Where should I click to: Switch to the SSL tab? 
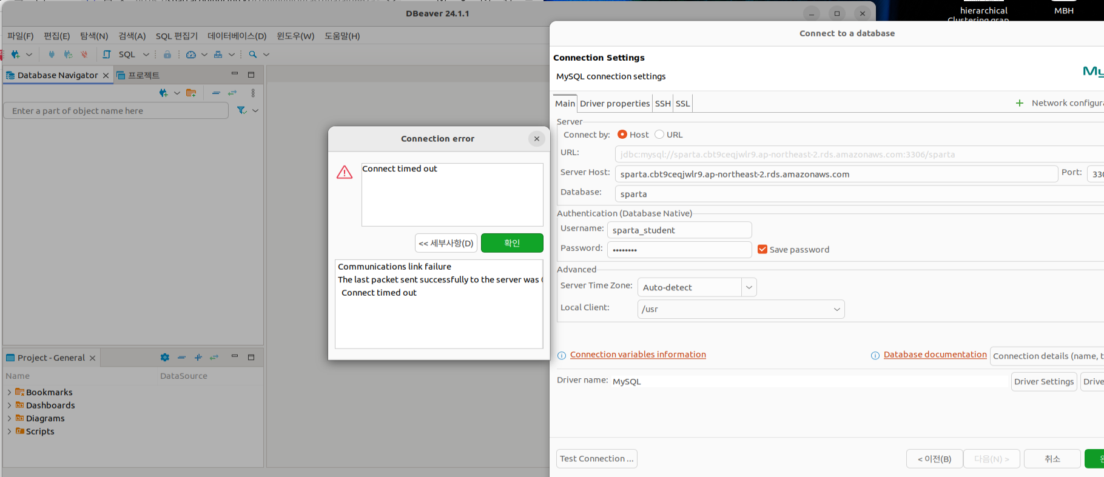[x=683, y=104]
